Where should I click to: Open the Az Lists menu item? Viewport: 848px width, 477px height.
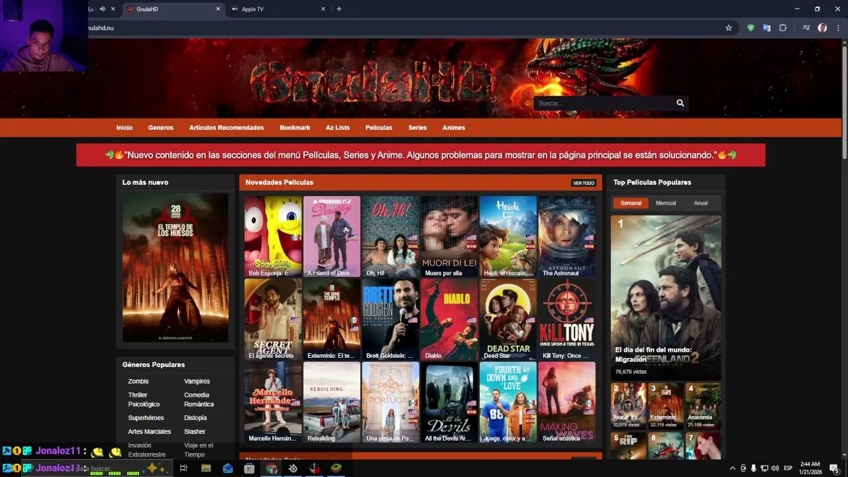338,128
